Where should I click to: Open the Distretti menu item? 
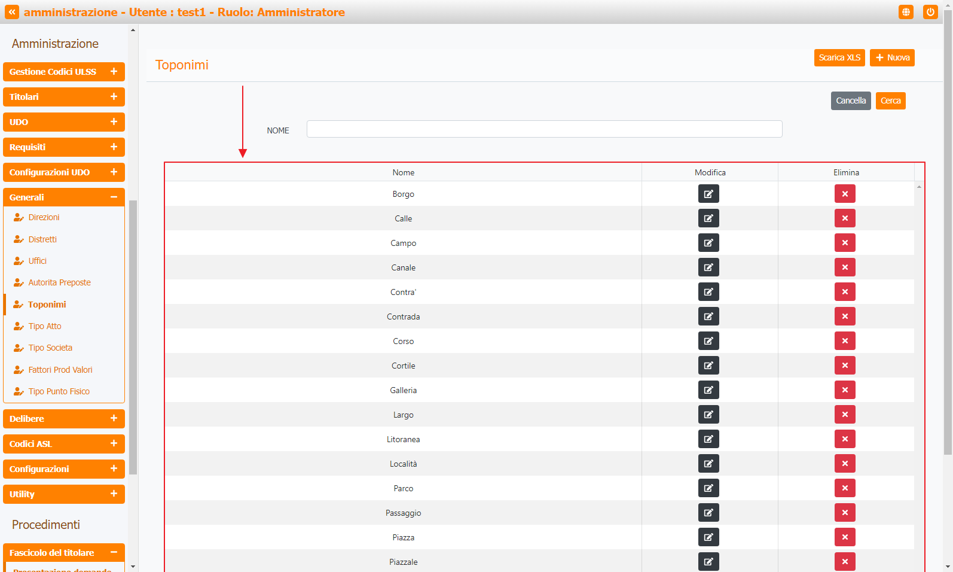[x=42, y=239]
